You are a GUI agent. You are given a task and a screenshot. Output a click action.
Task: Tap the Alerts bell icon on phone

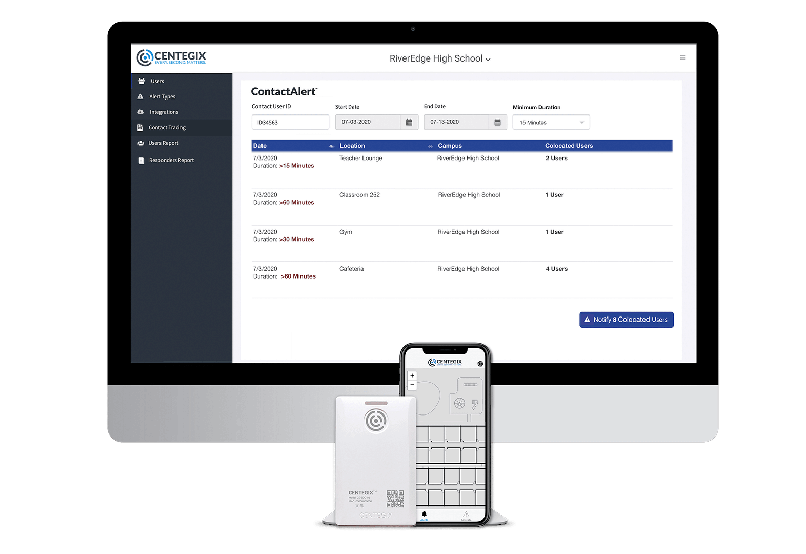tap(424, 515)
